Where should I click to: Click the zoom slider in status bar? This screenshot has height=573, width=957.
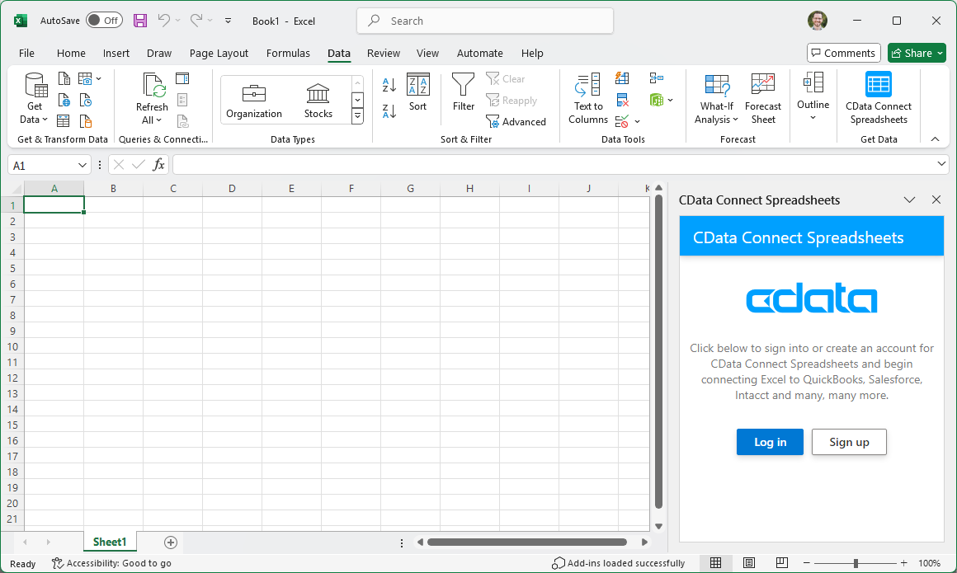(x=856, y=563)
